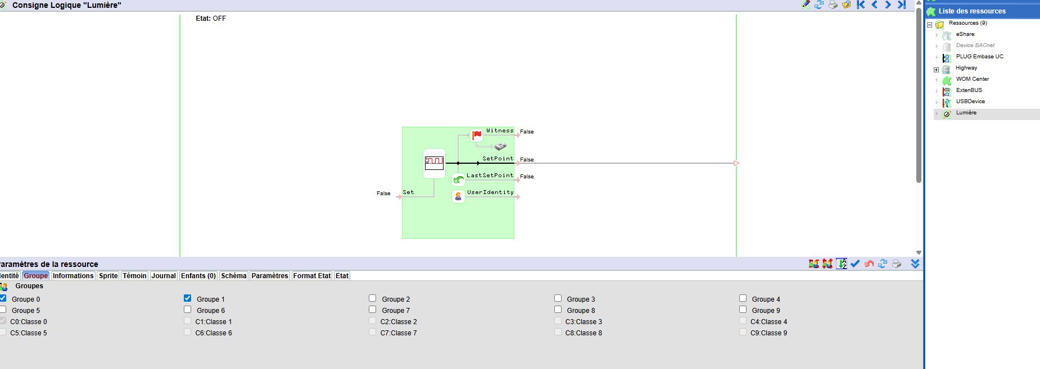Apply changes with the blue checkmark

(x=855, y=264)
